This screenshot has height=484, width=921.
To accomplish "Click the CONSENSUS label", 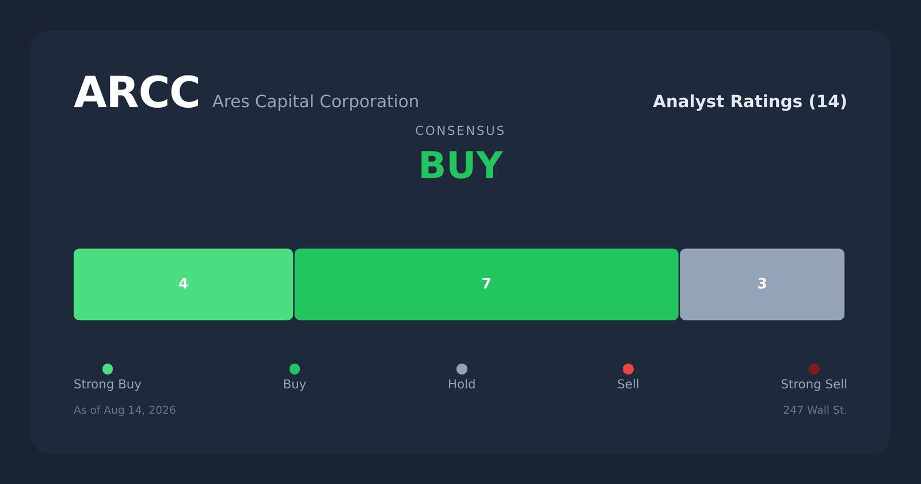I will pos(460,131).
